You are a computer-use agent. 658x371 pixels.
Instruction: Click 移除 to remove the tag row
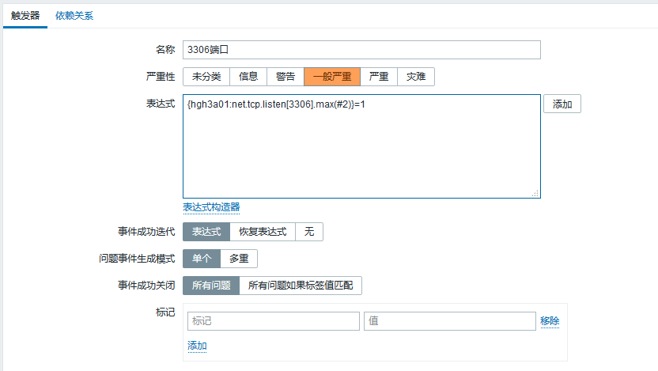point(550,321)
